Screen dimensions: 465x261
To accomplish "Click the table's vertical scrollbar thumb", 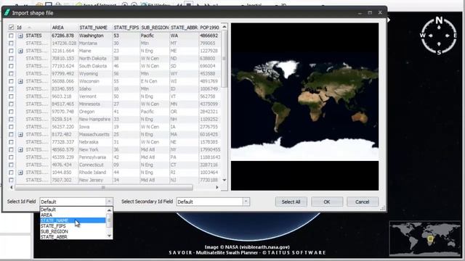I will [x=225, y=59].
